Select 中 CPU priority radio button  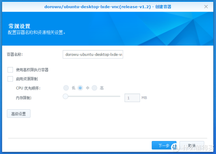click(x=80, y=88)
